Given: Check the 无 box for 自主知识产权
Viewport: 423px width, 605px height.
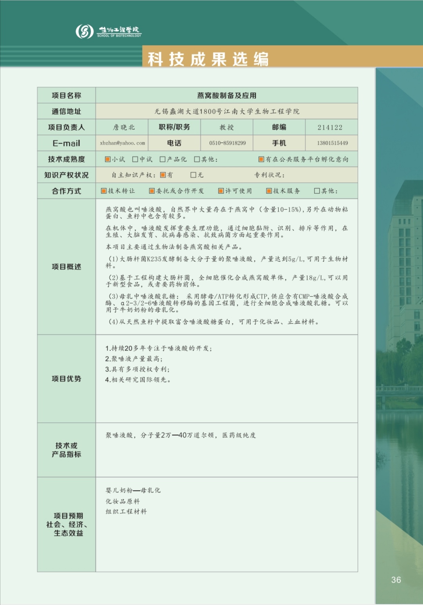Looking at the screenshot, I should [193, 175].
